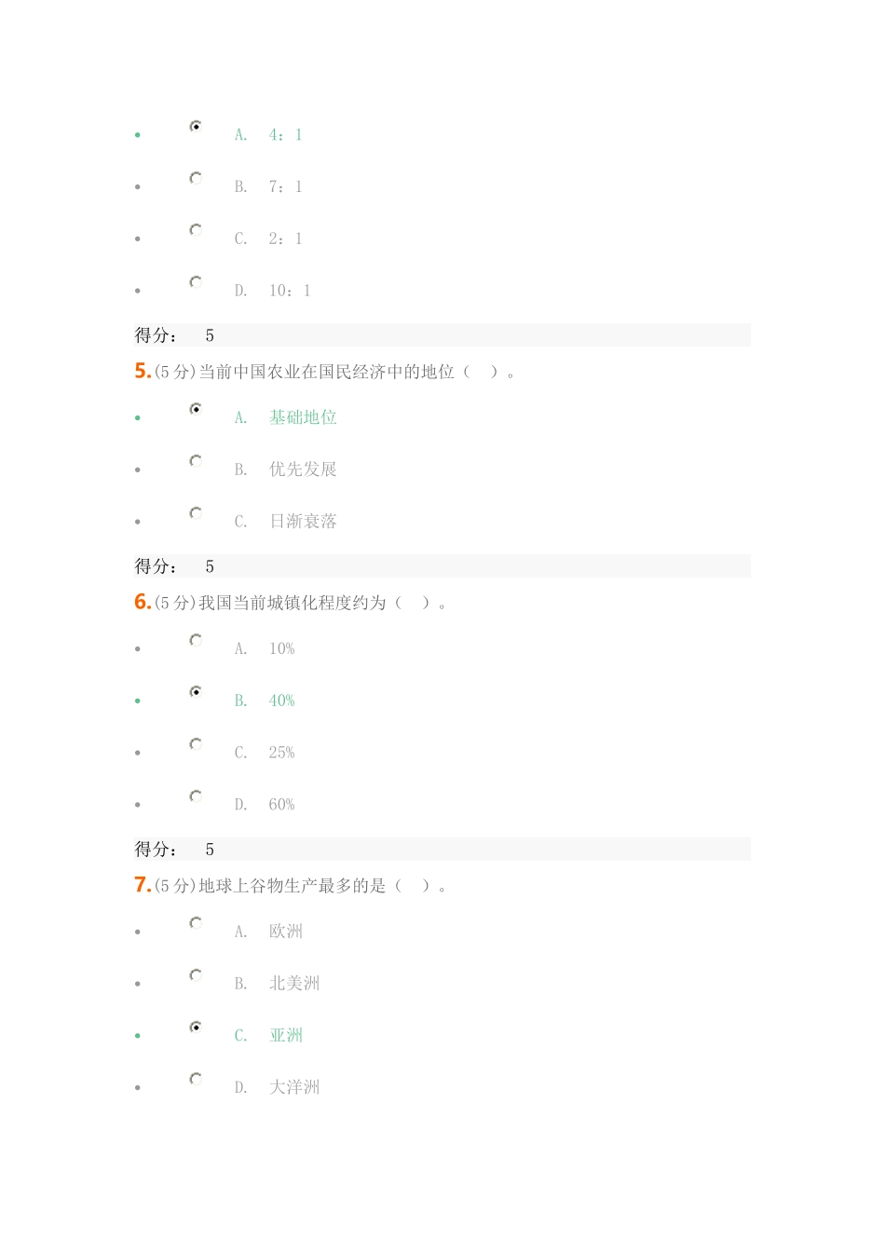The height and width of the screenshot is (1252, 885).
Task: Click question 5 text about 中国农业
Action: tap(326, 372)
